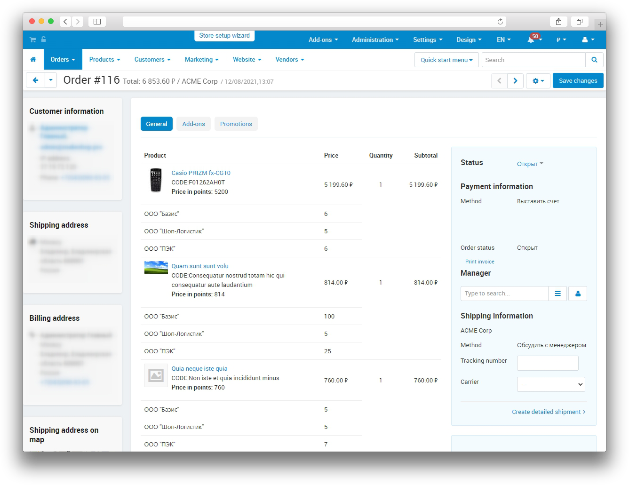Click the home icon in navigation bar

(x=33, y=60)
